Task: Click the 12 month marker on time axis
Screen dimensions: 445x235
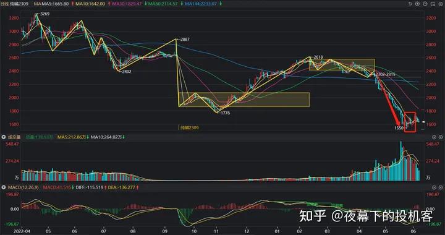Action: click(247, 231)
